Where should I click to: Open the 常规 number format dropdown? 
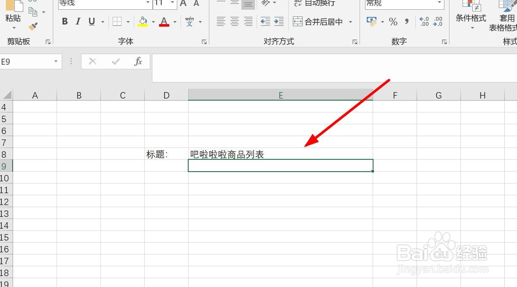pyautogui.click(x=439, y=3)
